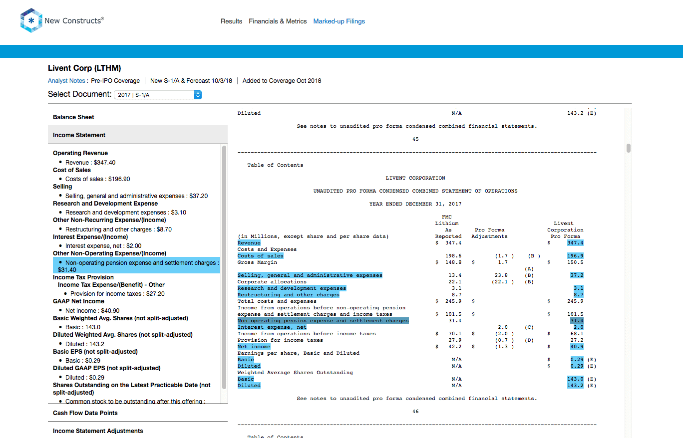Screen dimensions: 683x438
Task: Click the New Constructs logo
Action: click(62, 20)
